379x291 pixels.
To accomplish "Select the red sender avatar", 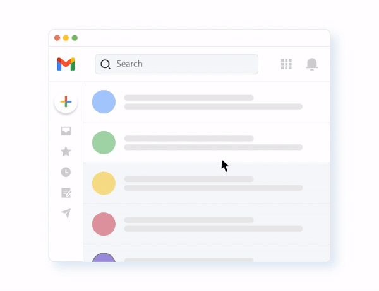I will (x=104, y=224).
